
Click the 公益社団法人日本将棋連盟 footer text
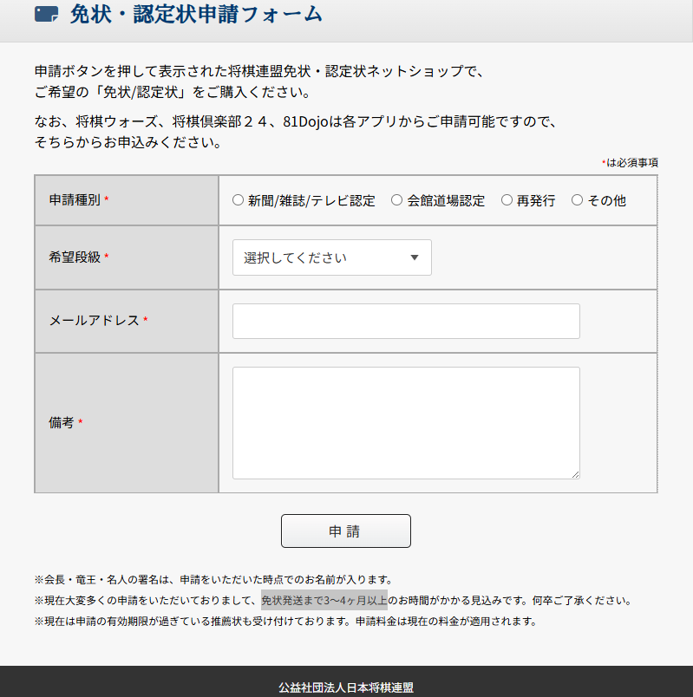(346, 687)
